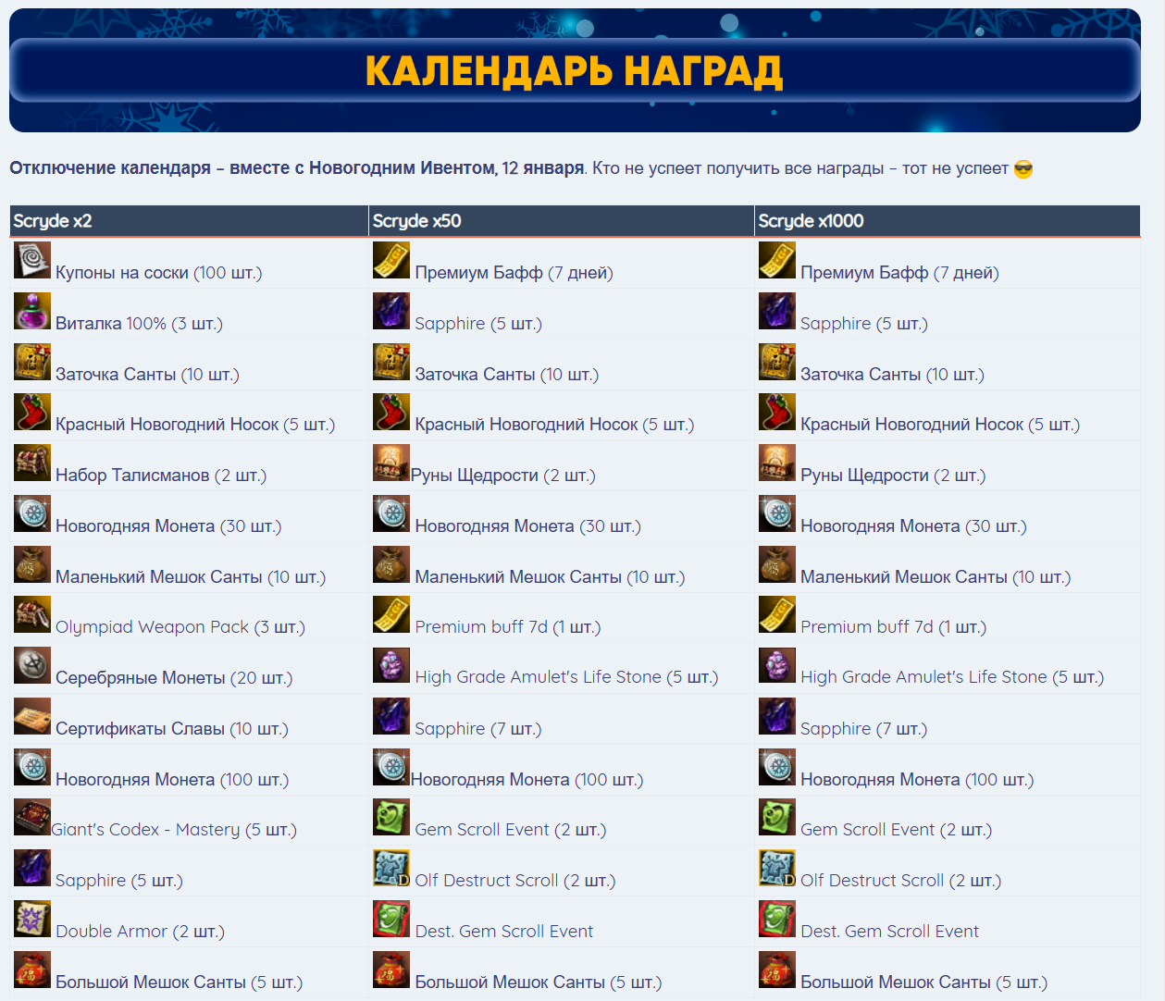The height and width of the screenshot is (1001, 1165).
Task: Click Премиум Бафф (7 дней) text under Scryde x50
Action: coord(514,273)
